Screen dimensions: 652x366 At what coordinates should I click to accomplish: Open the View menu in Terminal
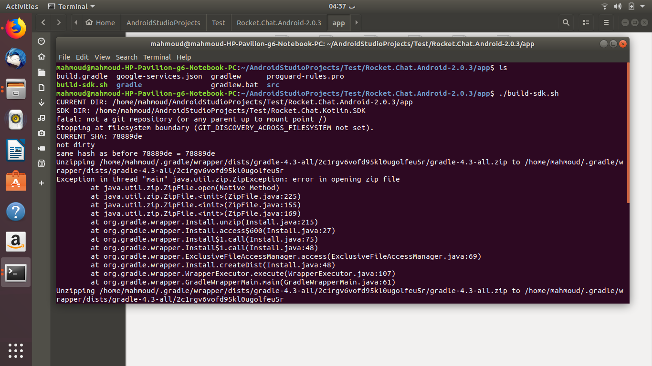102,57
